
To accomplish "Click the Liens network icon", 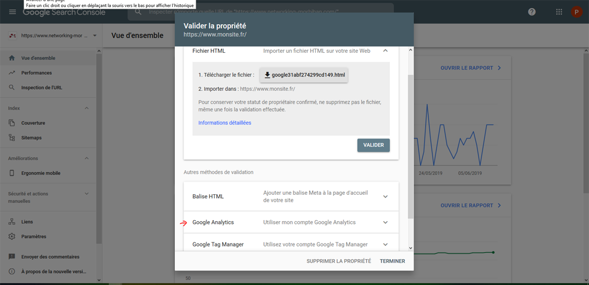I will [x=12, y=222].
